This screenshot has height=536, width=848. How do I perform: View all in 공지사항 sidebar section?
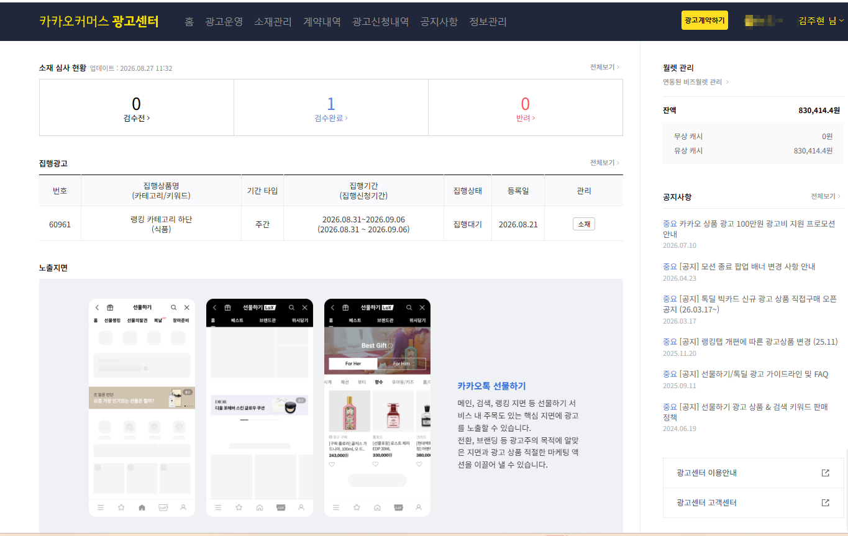click(x=825, y=196)
